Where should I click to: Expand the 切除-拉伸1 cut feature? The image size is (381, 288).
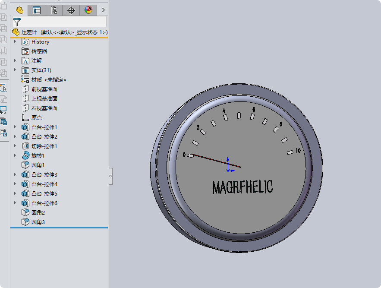coord(15,146)
